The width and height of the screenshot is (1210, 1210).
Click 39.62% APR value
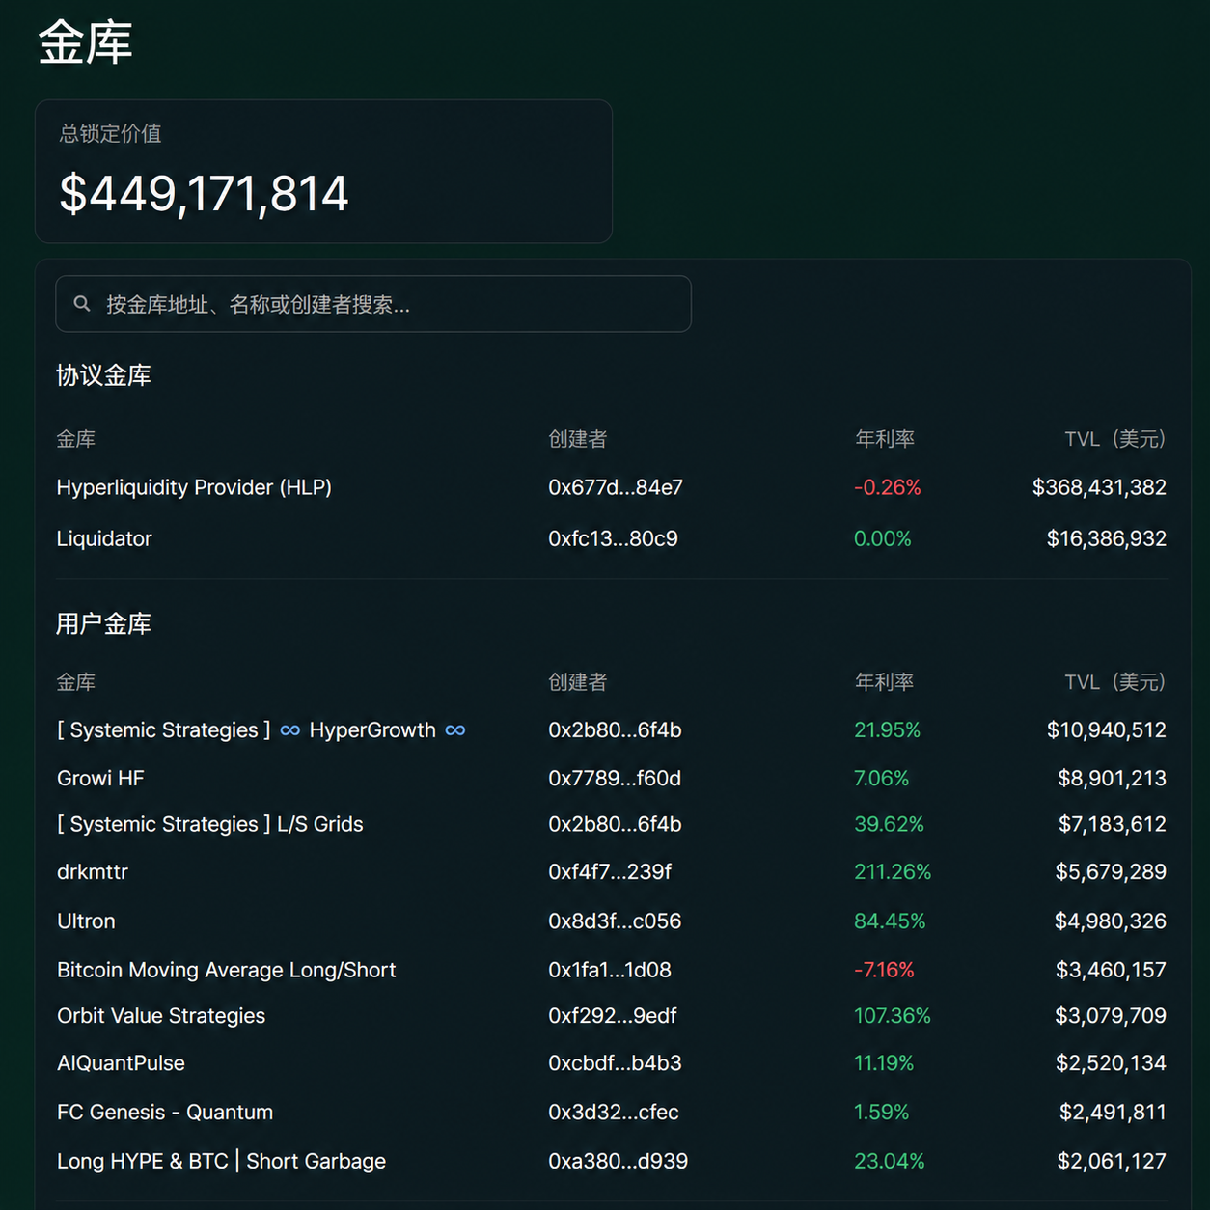click(x=889, y=824)
